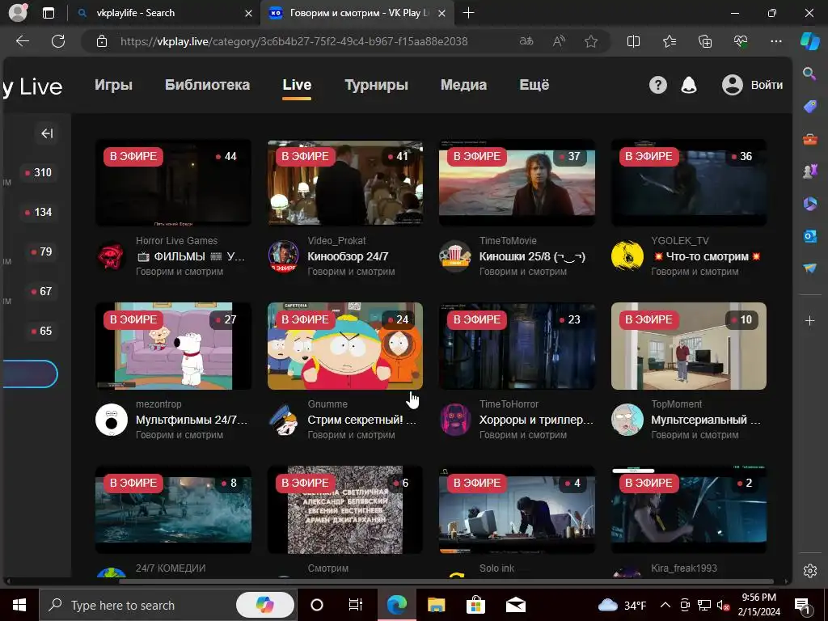Open Edge sidebar settings gear
The width and height of the screenshot is (828, 621).
point(809,571)
